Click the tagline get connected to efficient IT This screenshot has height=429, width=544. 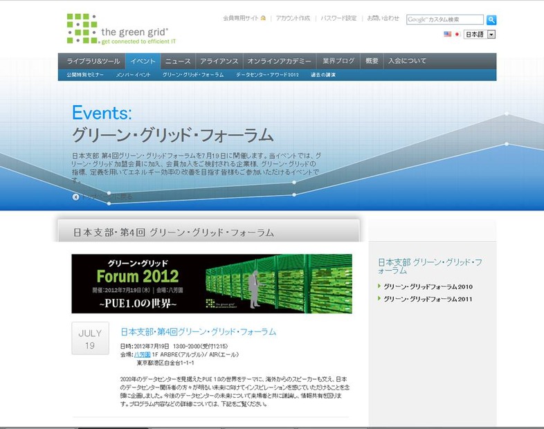pos(138,42)
